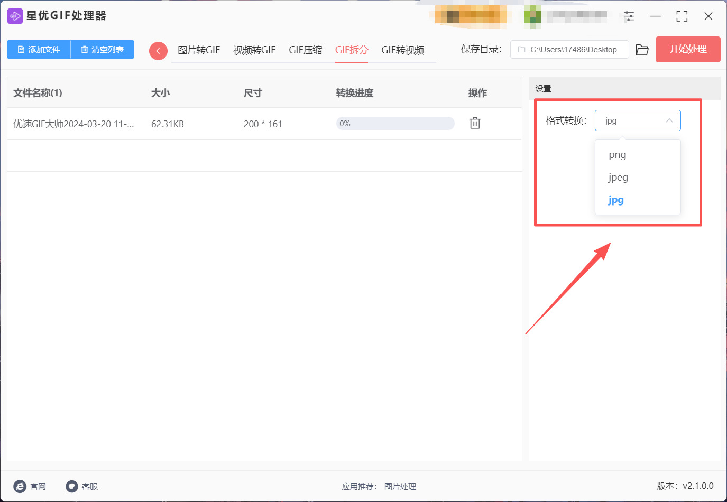Click the 清空列表 button
This screenshot has width=727, height=502.
103,49
